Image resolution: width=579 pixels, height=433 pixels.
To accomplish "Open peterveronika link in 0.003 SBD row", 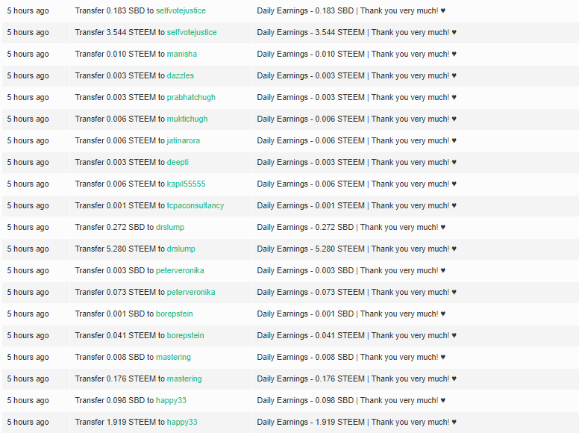I will pyautogui.click(x=180, y=270).
